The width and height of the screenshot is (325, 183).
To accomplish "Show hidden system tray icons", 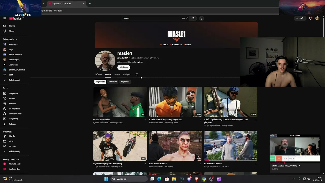I will (x=294, y=179).
